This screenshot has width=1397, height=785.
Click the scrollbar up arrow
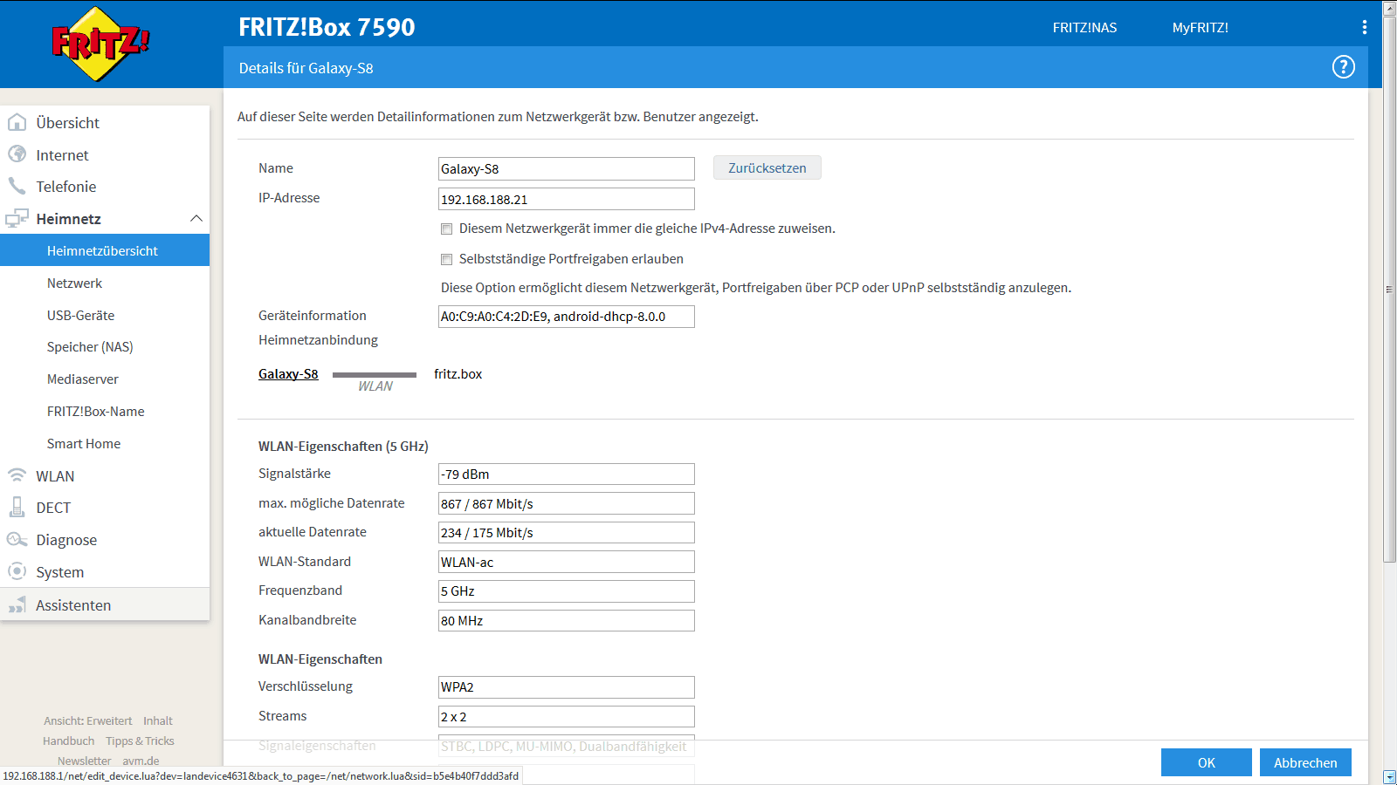(1389, 8)
